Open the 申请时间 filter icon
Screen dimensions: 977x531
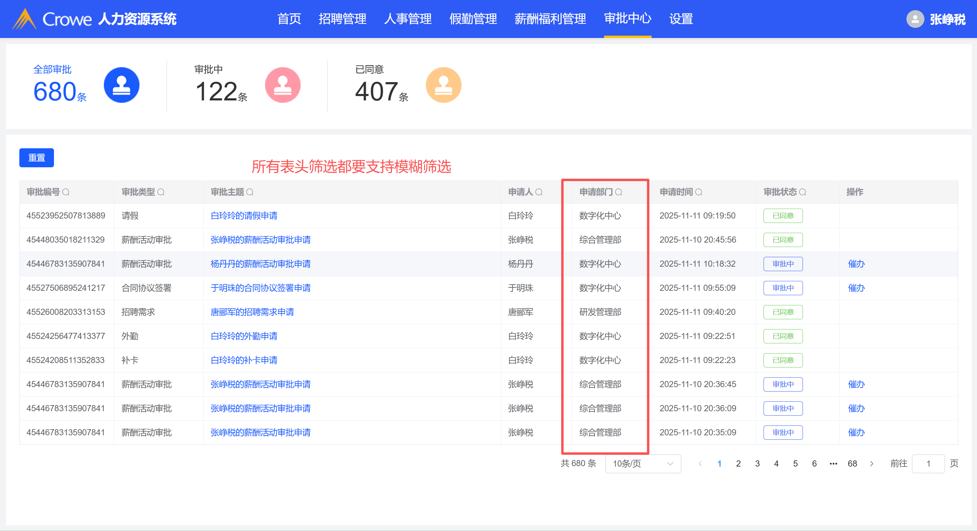(699, 192)
